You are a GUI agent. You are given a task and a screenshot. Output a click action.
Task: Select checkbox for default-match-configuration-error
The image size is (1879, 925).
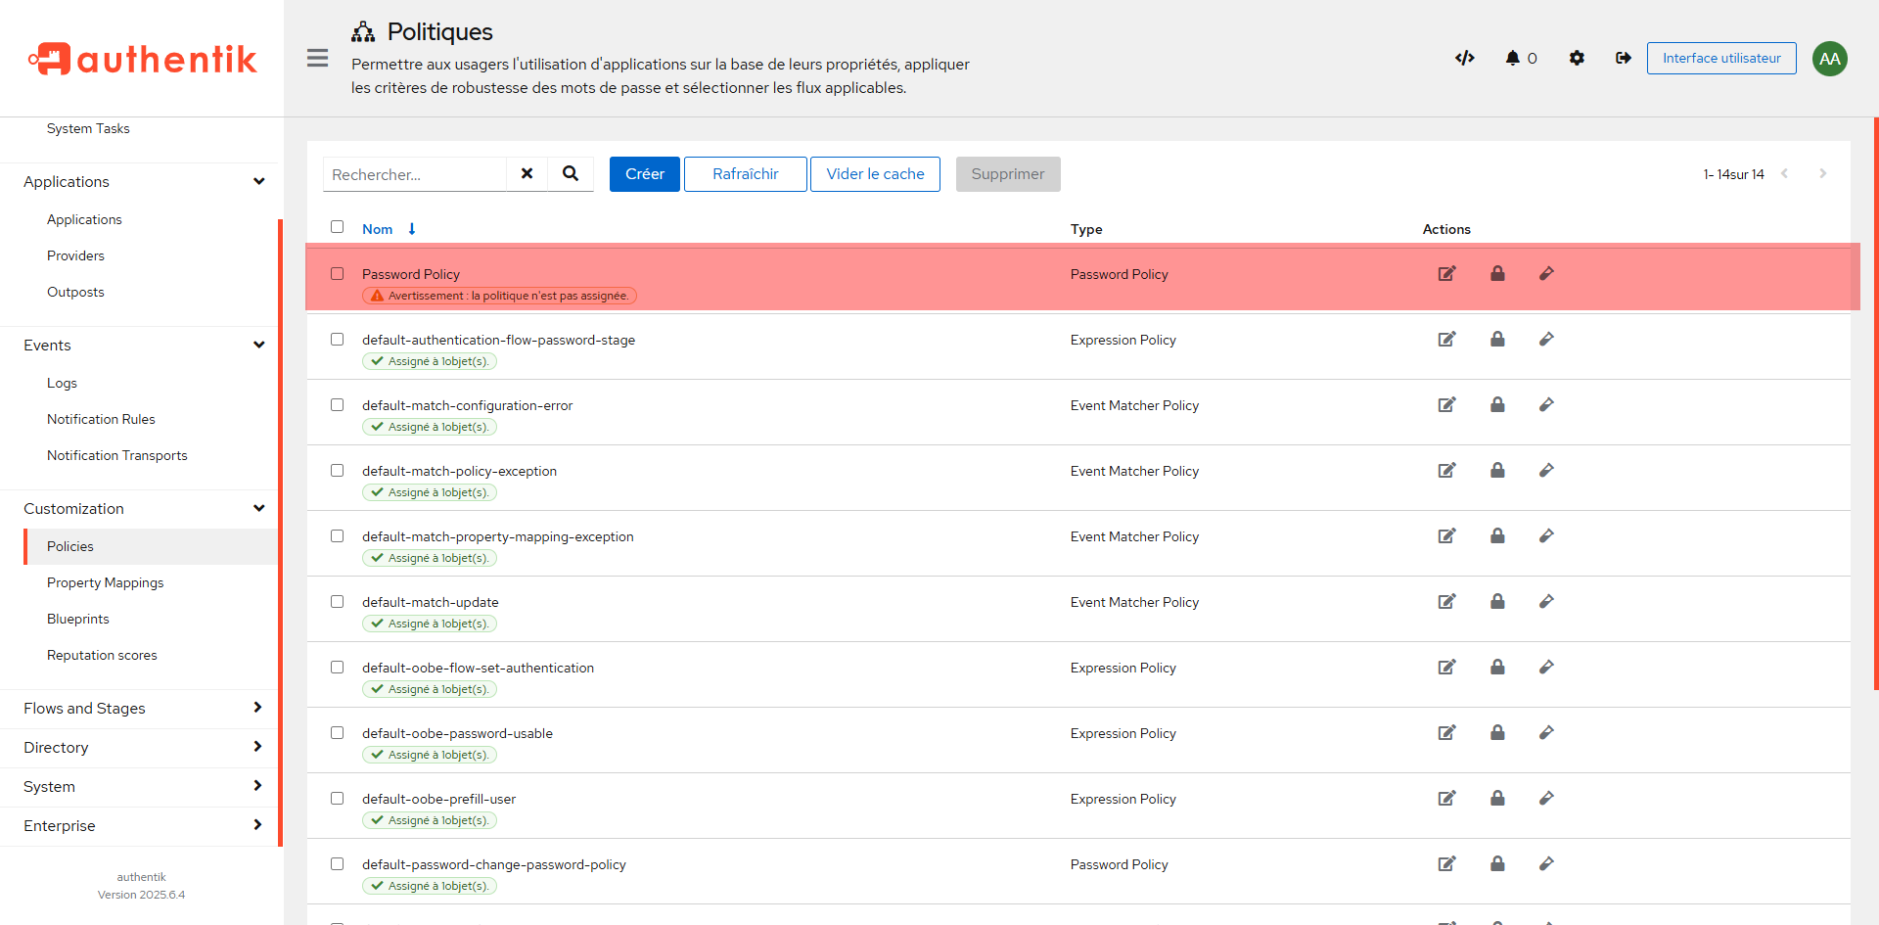tap(338, 405)
